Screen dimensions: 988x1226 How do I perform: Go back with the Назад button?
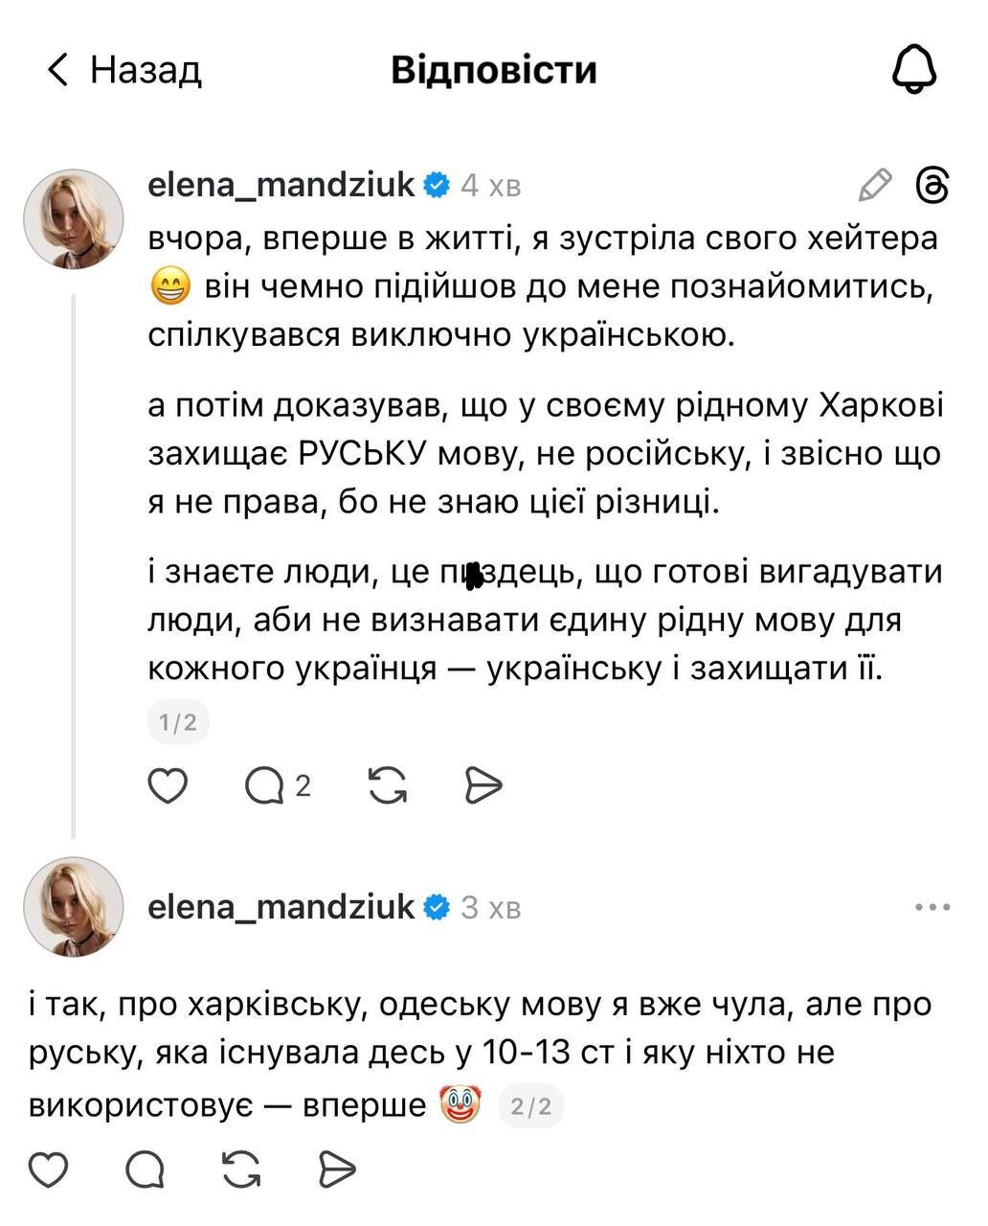coord(124,70)
